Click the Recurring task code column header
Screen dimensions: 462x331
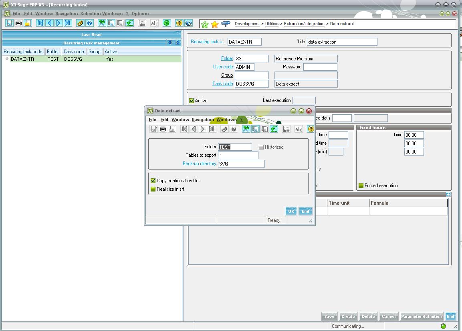(x=23, y=52)
